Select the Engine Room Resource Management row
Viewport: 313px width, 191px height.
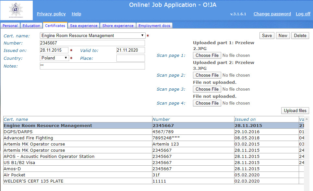tap(154, 126)
